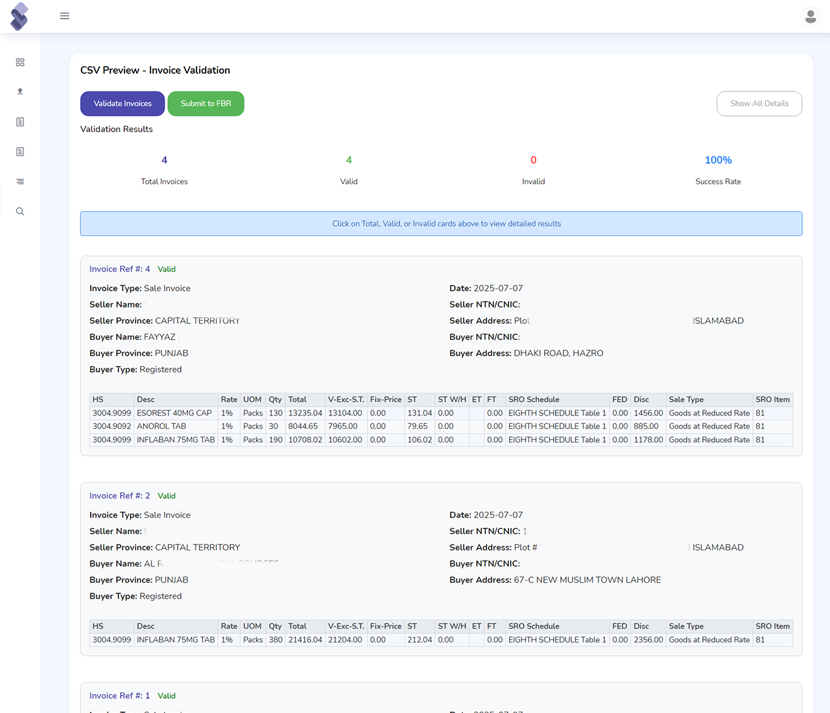
Task: Click the application logo in the top-left corner
Action: point(19,16)
